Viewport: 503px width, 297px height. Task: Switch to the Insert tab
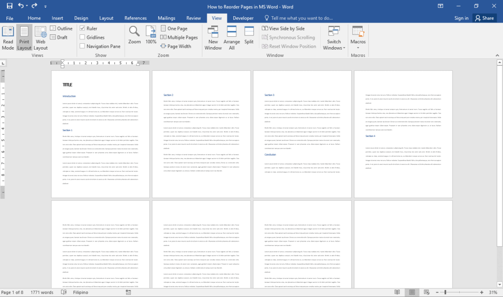[57, 18]
